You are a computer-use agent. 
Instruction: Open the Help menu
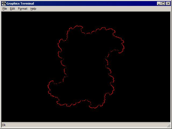[33, 9]
